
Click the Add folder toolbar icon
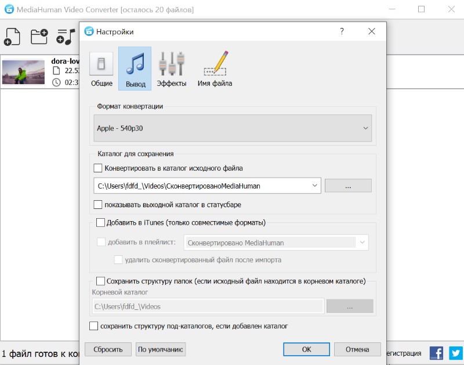click(x=39, y=37)
